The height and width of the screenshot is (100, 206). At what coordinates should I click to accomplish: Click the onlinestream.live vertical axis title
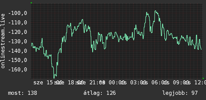[3, 41]
